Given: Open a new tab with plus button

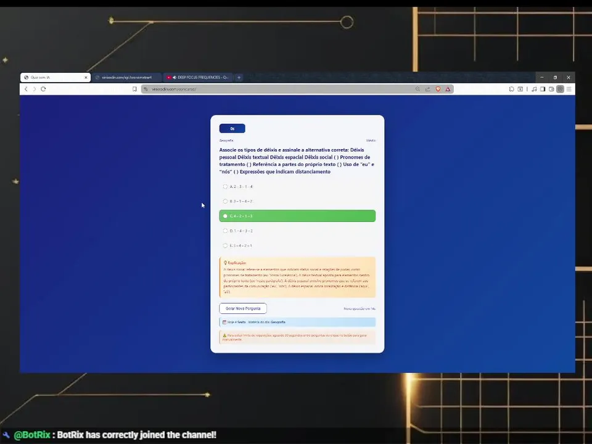Looking at the screenshot, I should point(239,78).
